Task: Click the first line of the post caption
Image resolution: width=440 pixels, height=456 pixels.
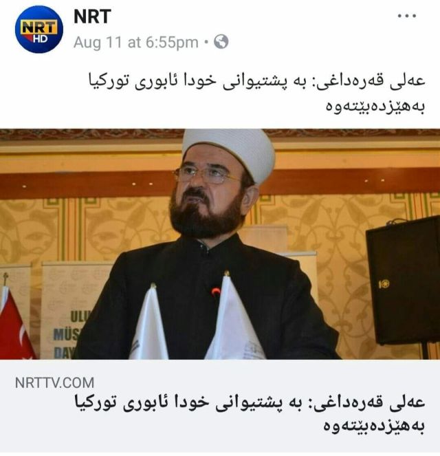Action: tap(257, 81)
